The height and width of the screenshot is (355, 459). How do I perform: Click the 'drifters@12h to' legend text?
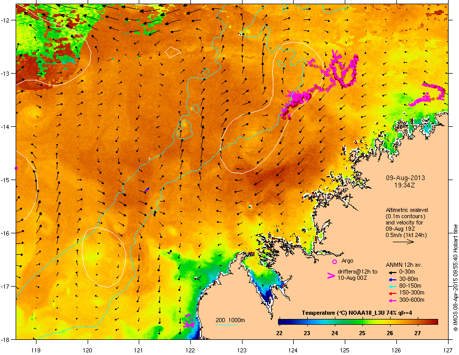pos(357,272)
